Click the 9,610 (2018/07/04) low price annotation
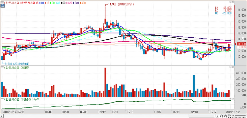Image resolution: width=247 pixels, height=118 pixels. [x=17, y=64]
